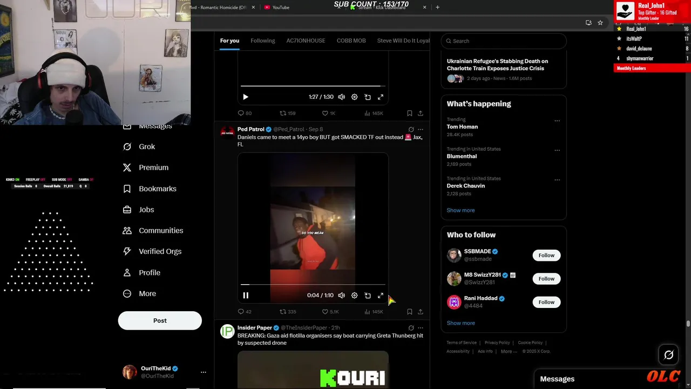Viewport: 691px width, 389px height.
Task: Seek the upper video progress bar
Action: [x=313, y=86]
